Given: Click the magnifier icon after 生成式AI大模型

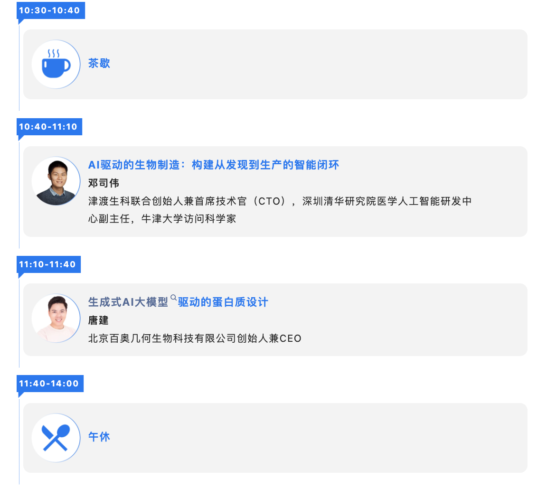Looking at the screenshot, I should 173,298.
